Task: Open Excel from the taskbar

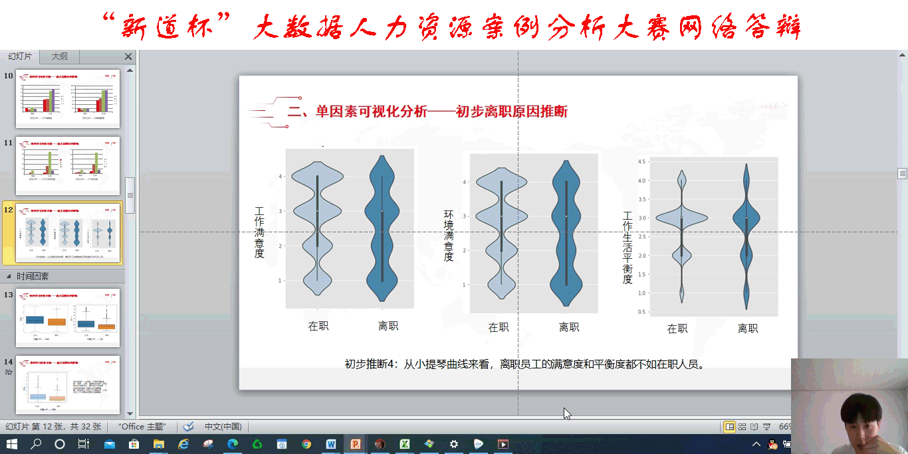Action: point(404,444)
